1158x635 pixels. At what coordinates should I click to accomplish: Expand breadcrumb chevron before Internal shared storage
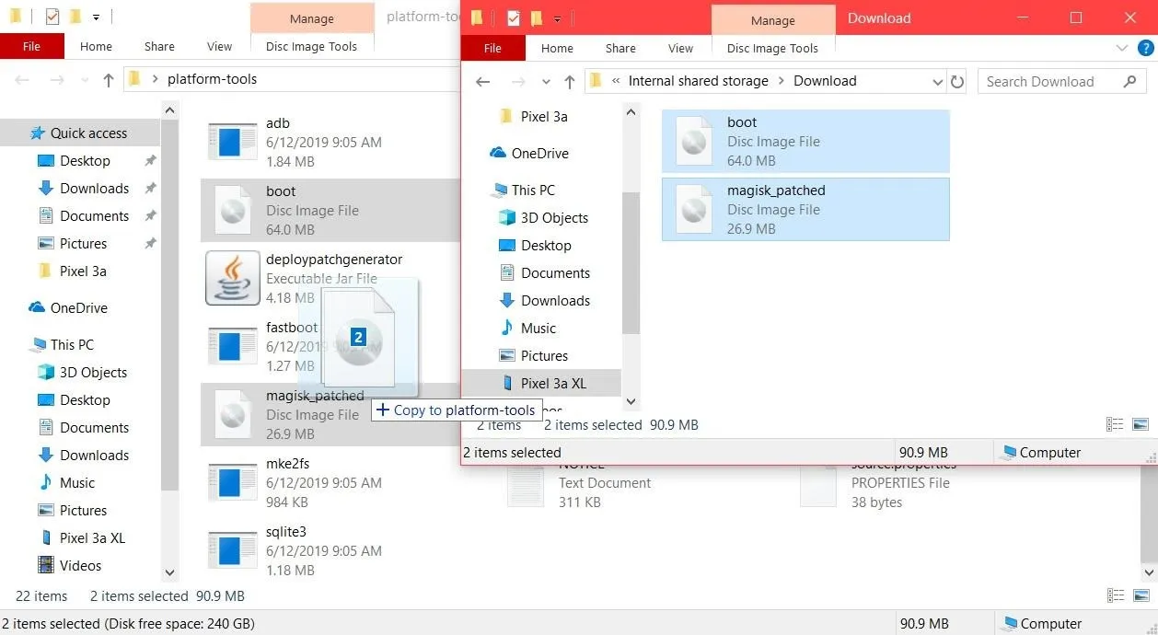(x=615, y=81)
